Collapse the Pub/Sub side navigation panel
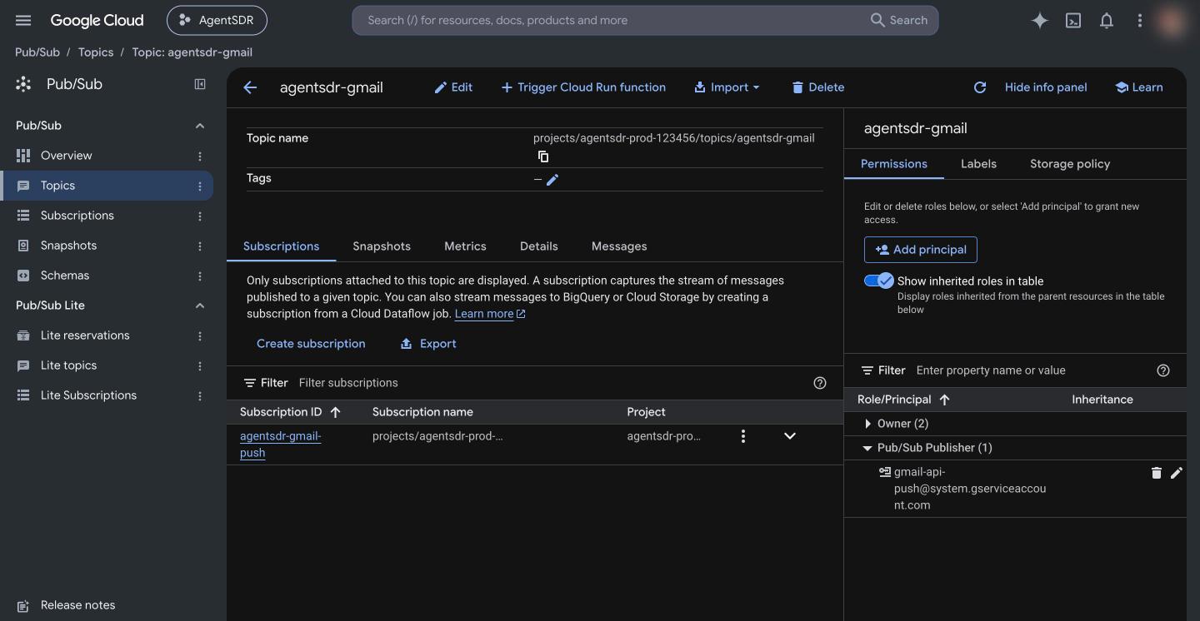This screenshot has width=1200, height=621. (200, 84)
